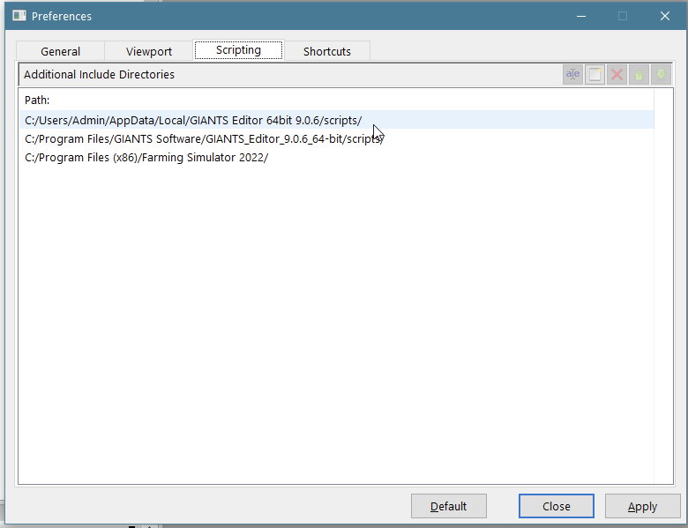The height and width of the screenshot is (528, 688).
Task: Click the Close button at bottom
Action: pyautogui.click(x=556, y=506)
